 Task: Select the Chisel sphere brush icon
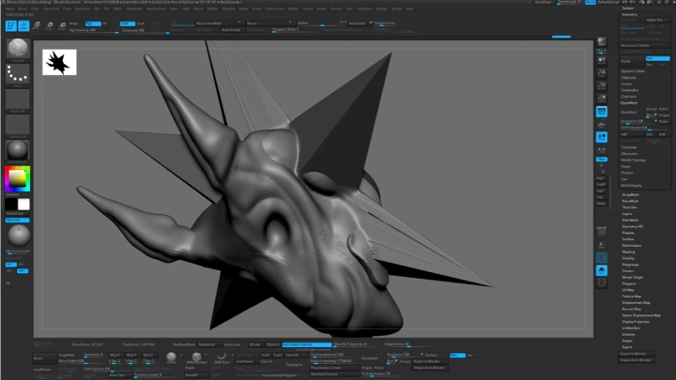coord(171,357)
